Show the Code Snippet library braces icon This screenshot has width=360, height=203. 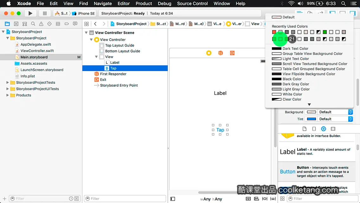coord(314,129)
